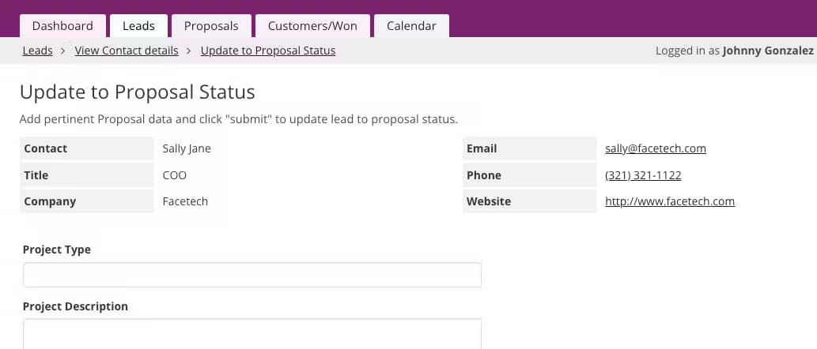
Task: Click the Project Type field label
Action: pos(57,250)
